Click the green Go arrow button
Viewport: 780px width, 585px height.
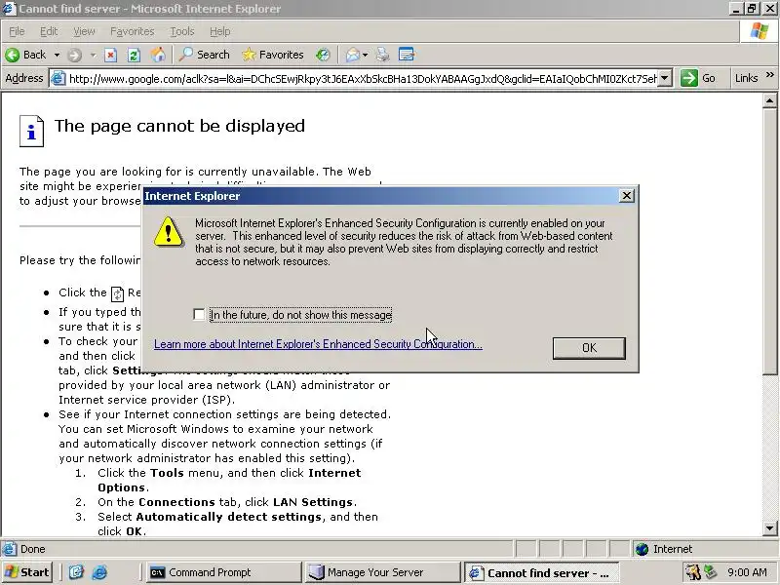(x=688, y=78)
